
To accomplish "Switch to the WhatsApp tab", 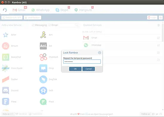I will (x=41, y=10).
